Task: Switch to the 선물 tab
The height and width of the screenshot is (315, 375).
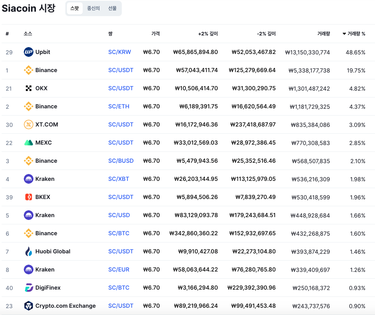Action: point(112,8)
